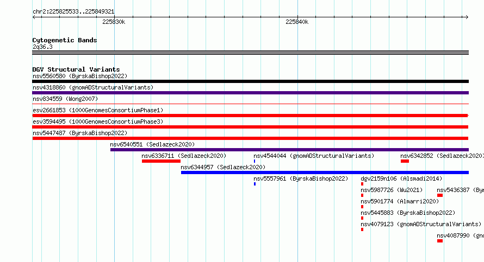Open variant label esv3594495 (1000GenomesConsortiumPhase3)
The height and width of the screenshot is (262, 484).
point(98,122)
